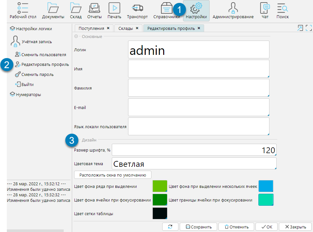Screen dimensions: 313x232
Task: Open the Склад toolbar icon
Action: coord(76,10)
